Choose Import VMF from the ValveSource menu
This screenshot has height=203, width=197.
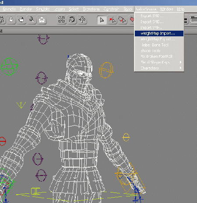coord(159,28)
